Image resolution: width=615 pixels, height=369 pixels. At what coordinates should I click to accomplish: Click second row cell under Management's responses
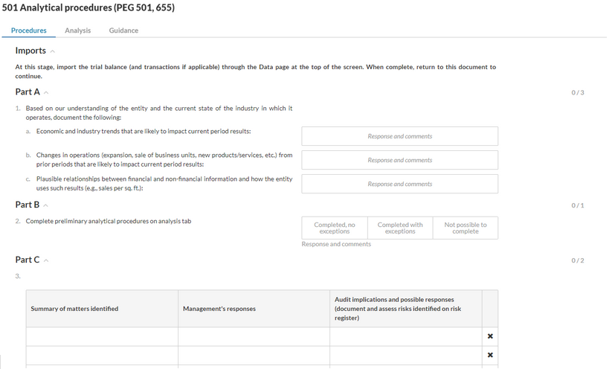tap(254, 356)
